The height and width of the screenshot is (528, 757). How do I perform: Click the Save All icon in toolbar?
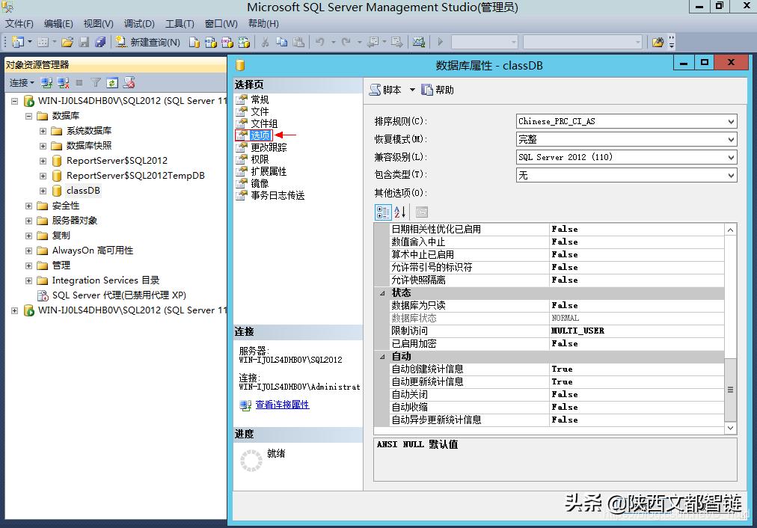pyautogui.click(x=100, y=42)
